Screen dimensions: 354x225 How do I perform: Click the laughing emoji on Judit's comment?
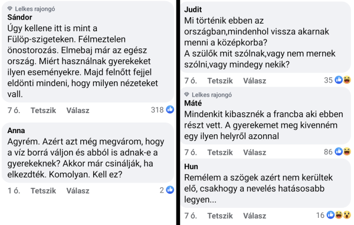point(347,80)
